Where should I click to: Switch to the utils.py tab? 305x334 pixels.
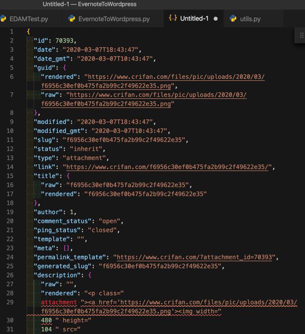point(250,19)
